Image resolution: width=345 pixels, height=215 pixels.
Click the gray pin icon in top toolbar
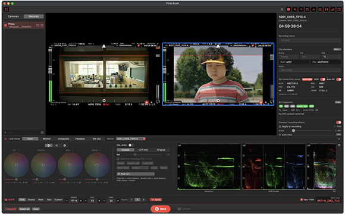point(282,10)
